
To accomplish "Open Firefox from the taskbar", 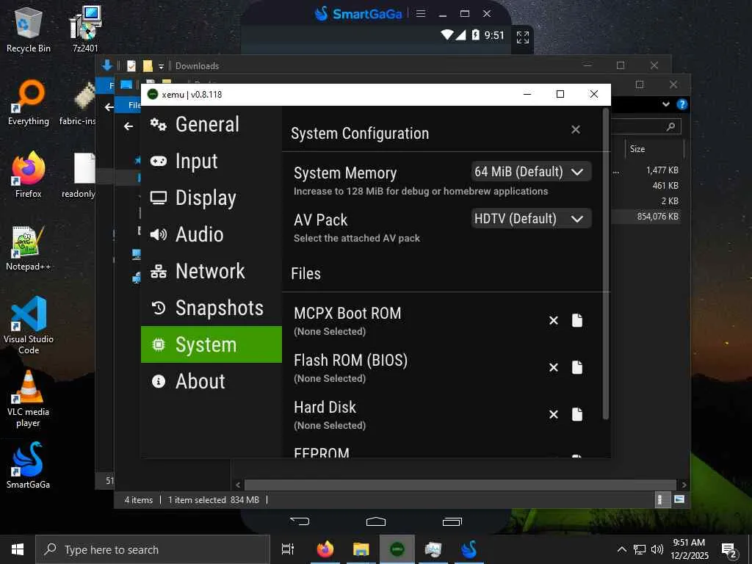I will (325, 549).
